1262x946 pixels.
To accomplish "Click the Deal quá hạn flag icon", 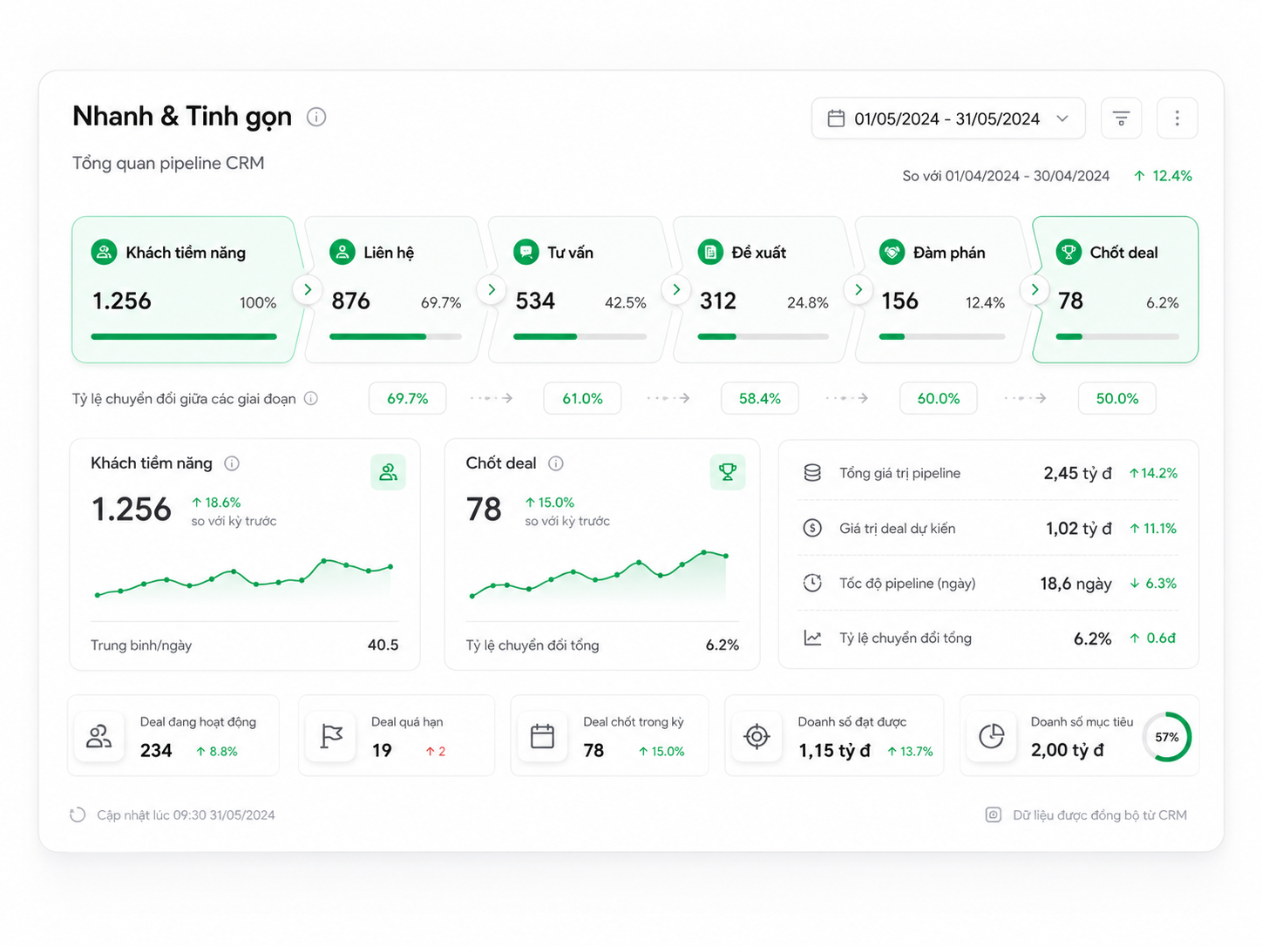I will [x=332, y=736].
